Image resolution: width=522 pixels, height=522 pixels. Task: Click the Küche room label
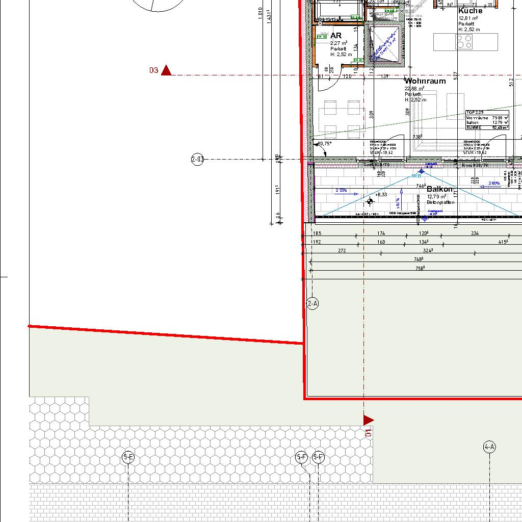point(470,11)
